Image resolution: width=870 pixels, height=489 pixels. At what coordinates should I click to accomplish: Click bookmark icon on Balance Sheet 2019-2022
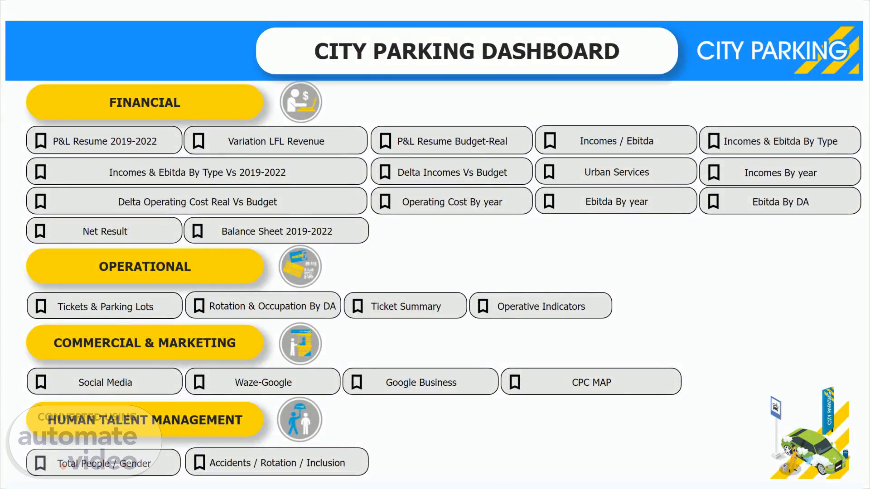pos(198,231)
